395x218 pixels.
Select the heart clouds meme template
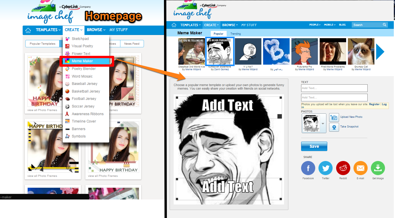click(276, 51)
